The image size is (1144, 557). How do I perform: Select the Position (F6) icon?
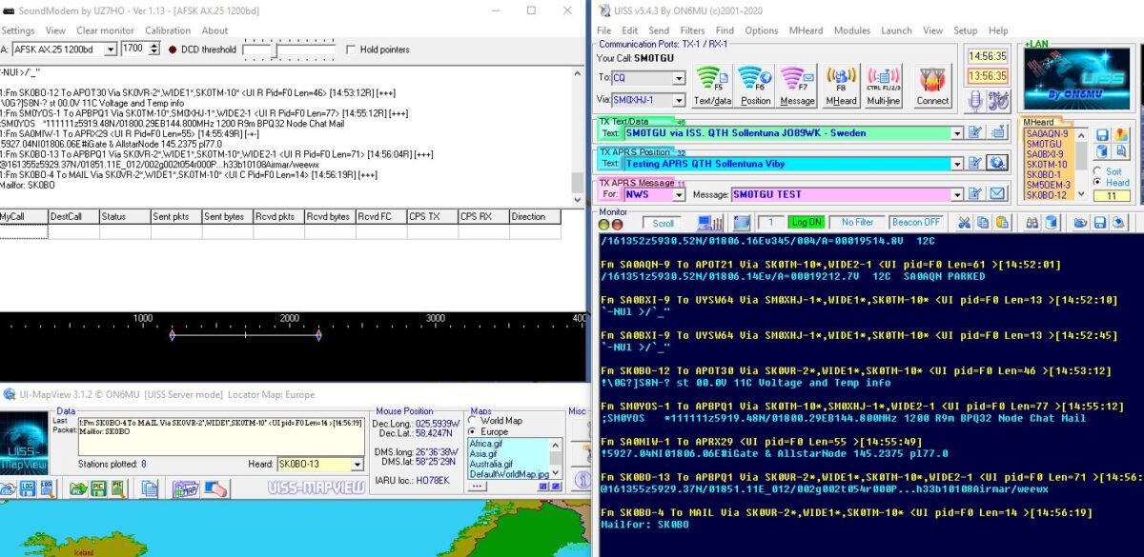click(x=752, y=78)
